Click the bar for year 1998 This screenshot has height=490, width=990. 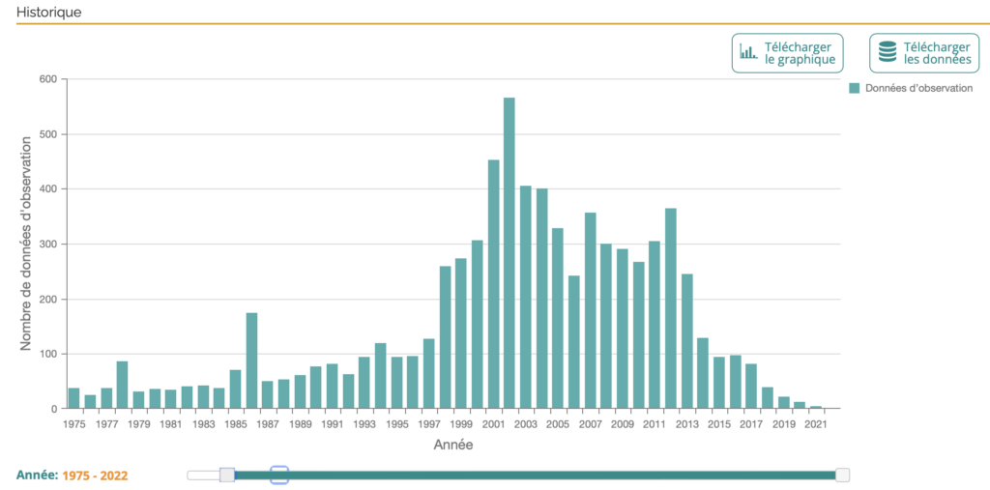[x=445, y=337]
